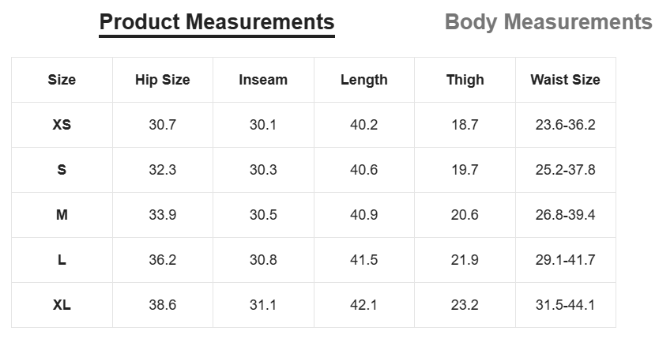The height and width of the screenshot is (339, 659).
Task: Click the Length column header
Action: pyautogui.click(x=364, y=80)
